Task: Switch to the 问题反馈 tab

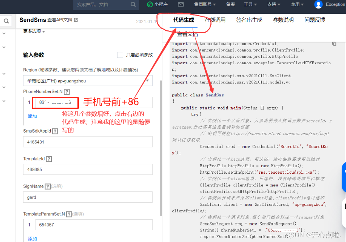Action: click(315, 20)
